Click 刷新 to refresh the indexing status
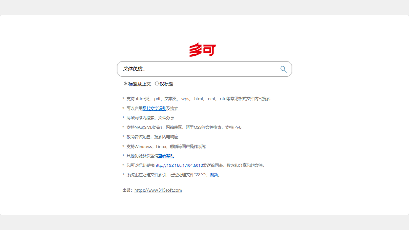The image size is (409, 230). coord(213,175)
